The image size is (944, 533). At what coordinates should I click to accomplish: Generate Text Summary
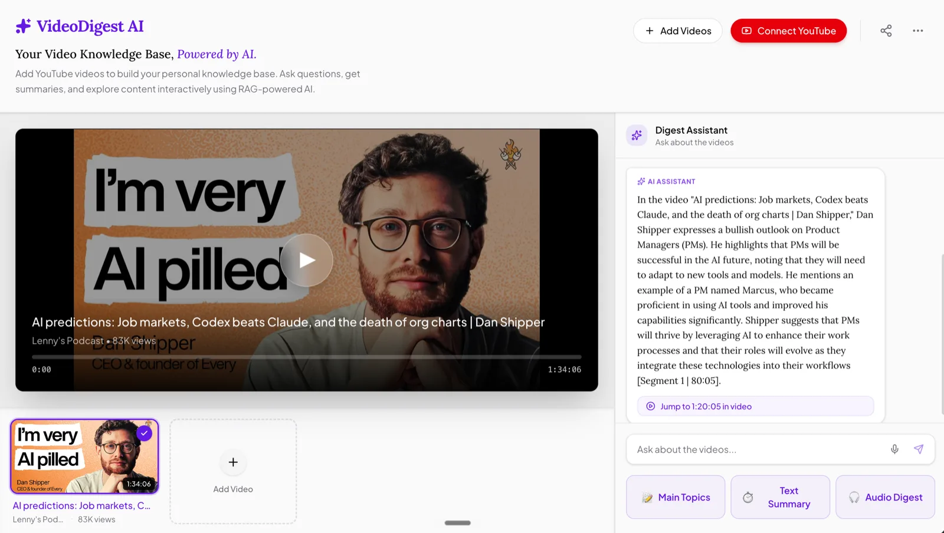tap(780, 497)
